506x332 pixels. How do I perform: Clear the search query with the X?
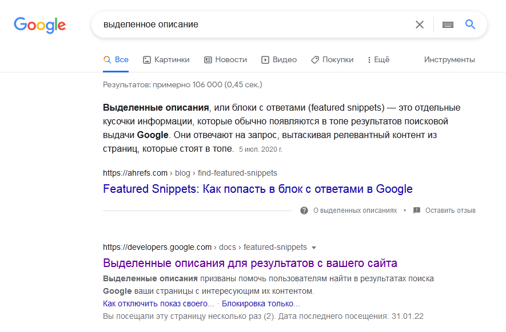pyautogui.click(x=420, y=25)
